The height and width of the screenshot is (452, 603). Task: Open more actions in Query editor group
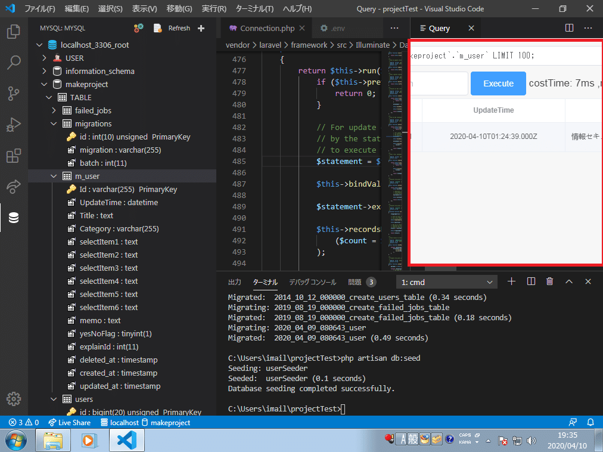[588, 28]
